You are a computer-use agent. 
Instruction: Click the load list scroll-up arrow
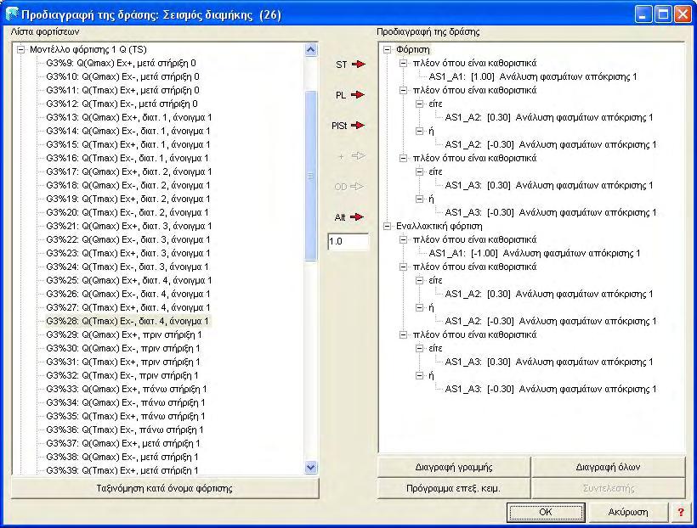311,49
